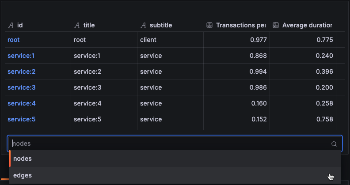Click the string type icon beside id header
350x185 pixels.
11,26
